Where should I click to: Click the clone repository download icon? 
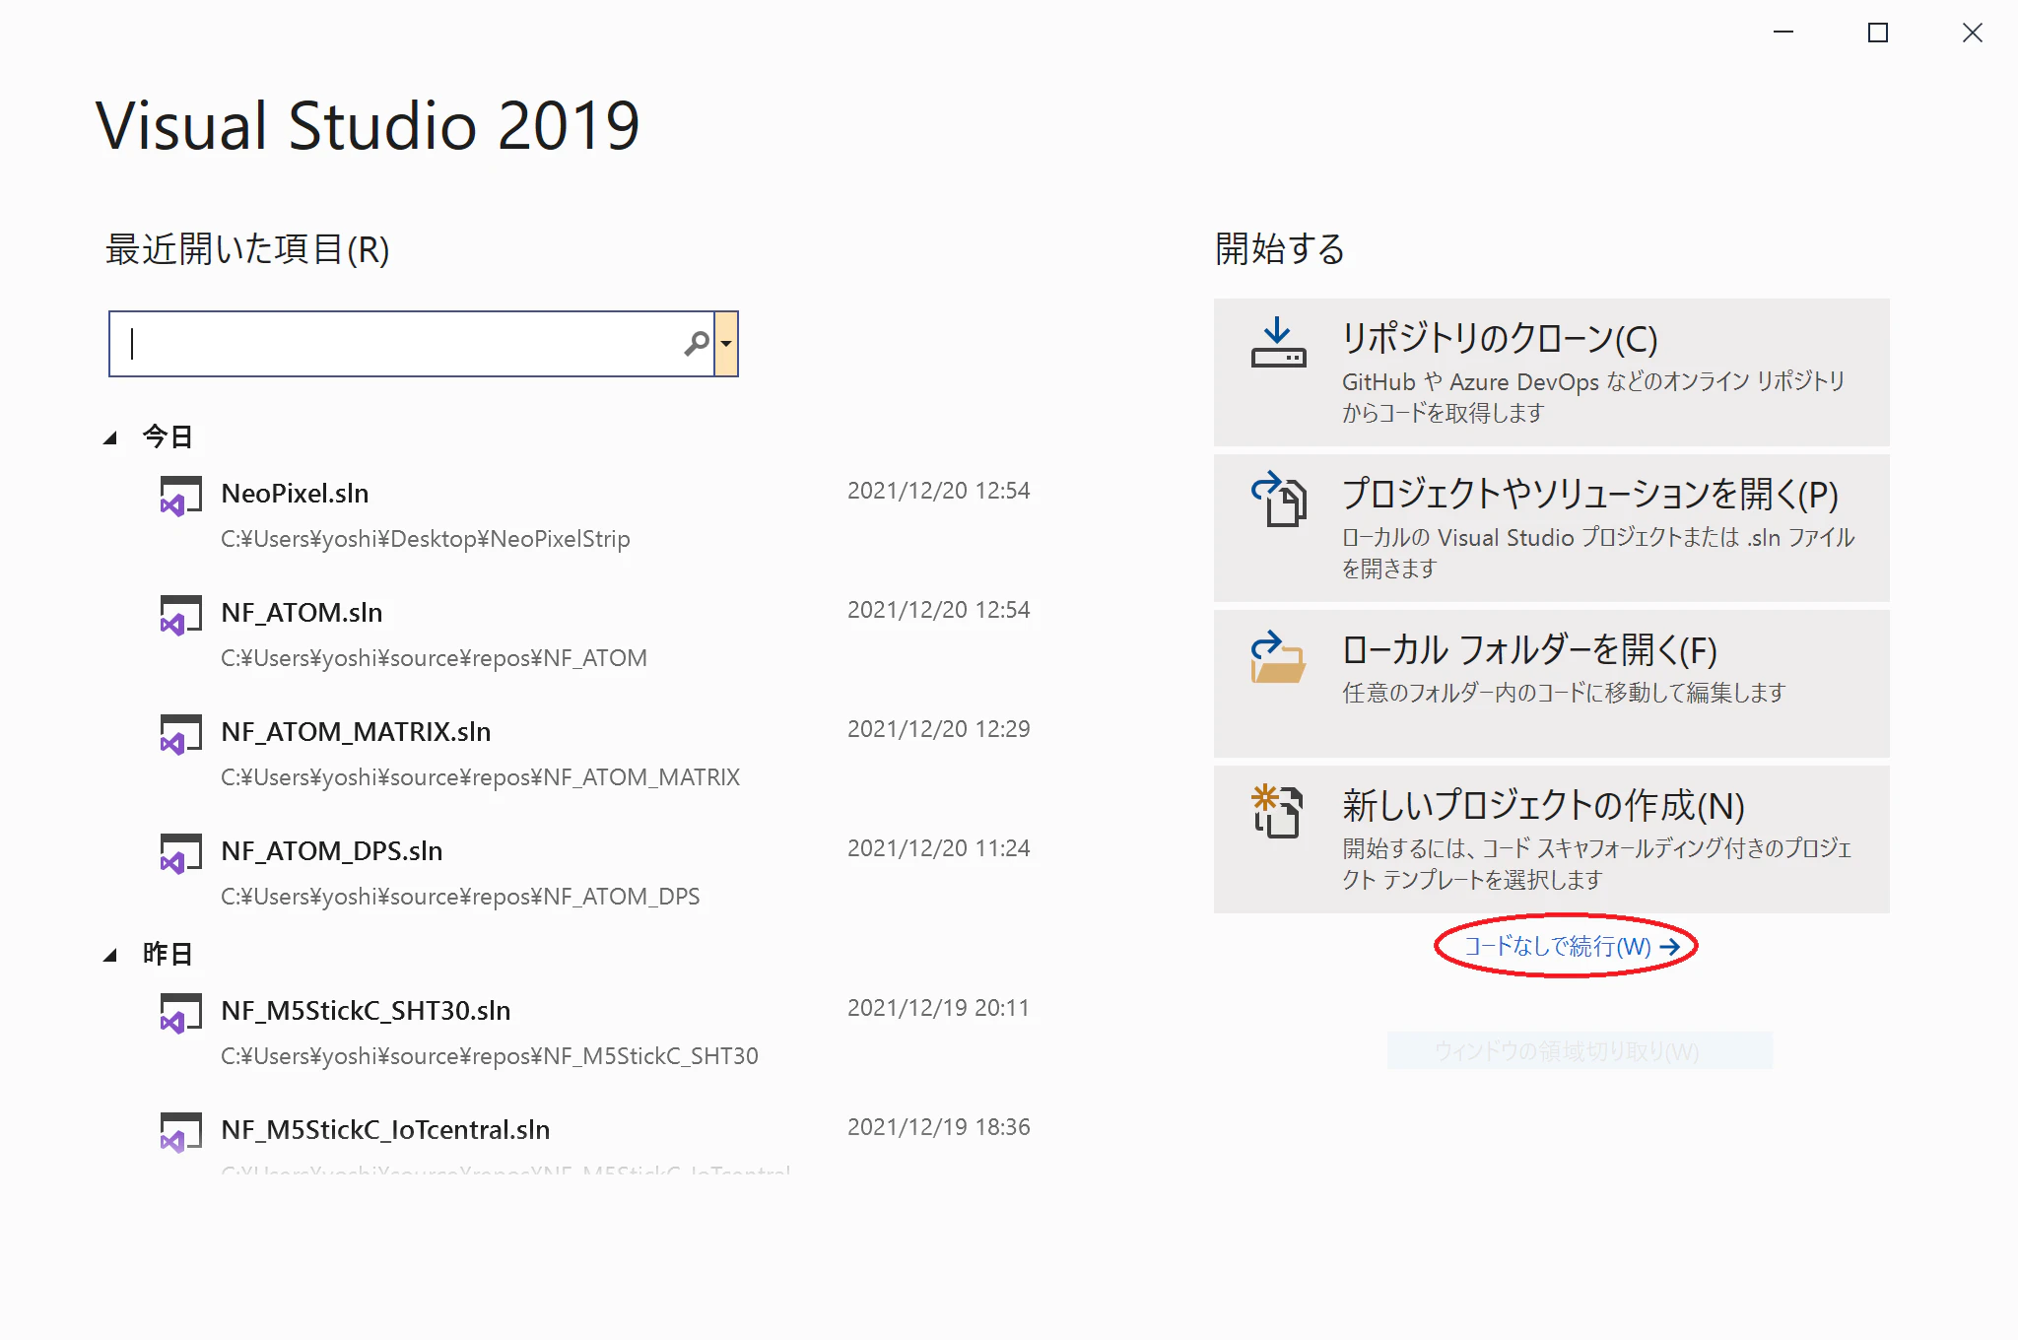coord(1278,343)
